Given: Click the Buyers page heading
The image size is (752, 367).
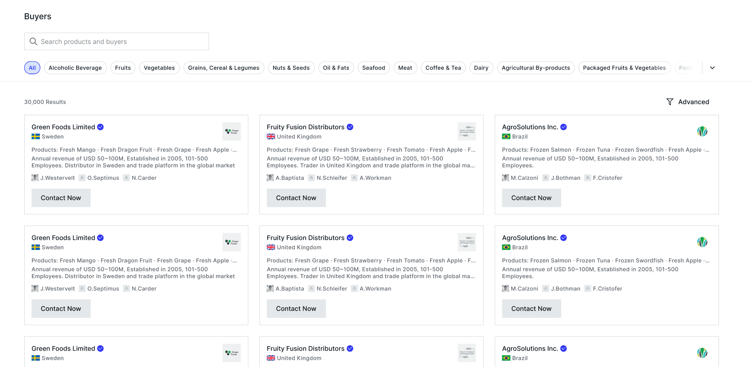Looking at the screenshot, I should 38,16.
